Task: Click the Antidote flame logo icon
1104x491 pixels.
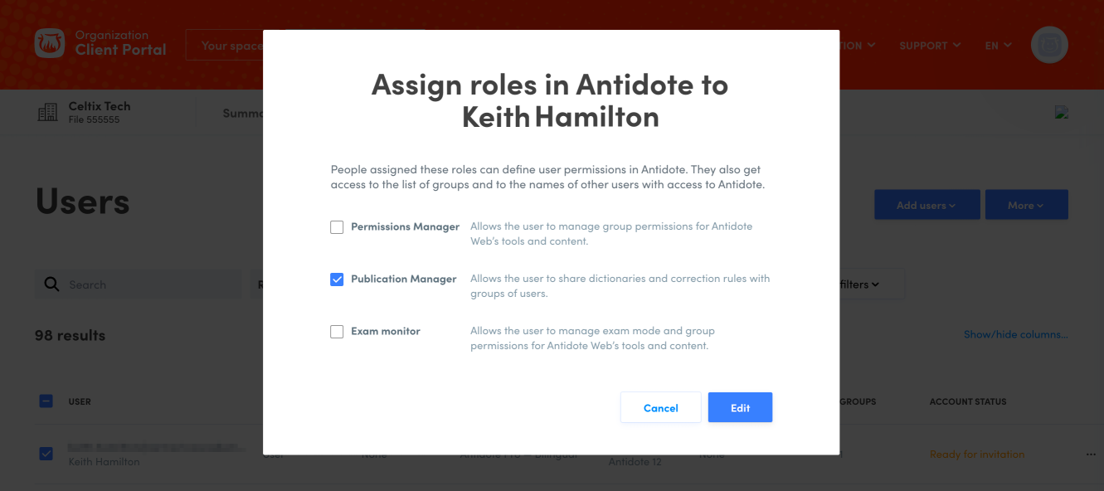Action: (50, 44)
